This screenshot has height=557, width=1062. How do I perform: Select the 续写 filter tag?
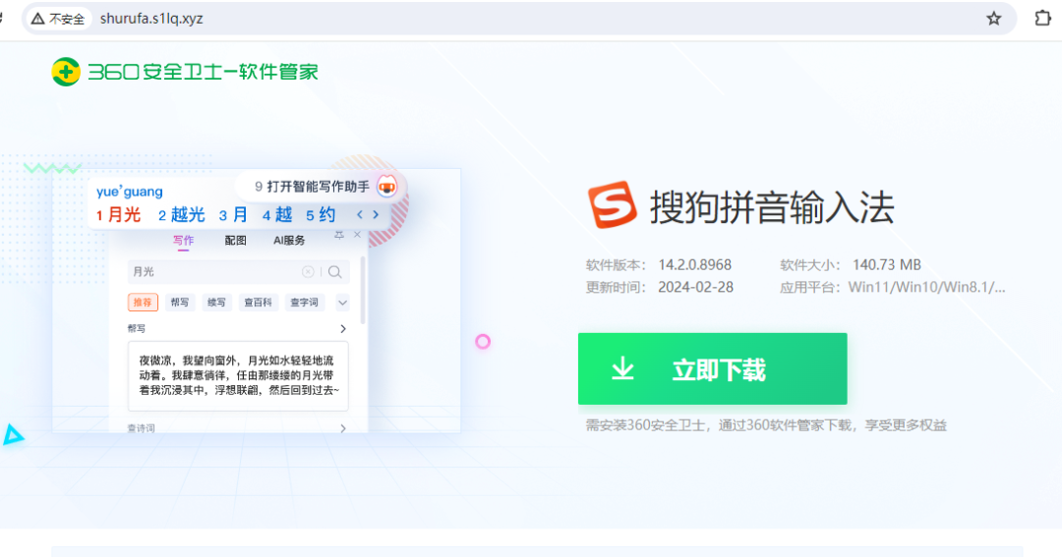(216, 303)
